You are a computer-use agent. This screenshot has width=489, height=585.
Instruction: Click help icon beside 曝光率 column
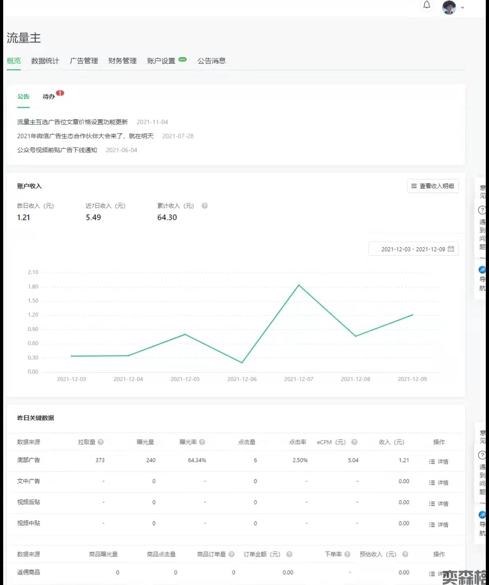click(x=202, y=442)
